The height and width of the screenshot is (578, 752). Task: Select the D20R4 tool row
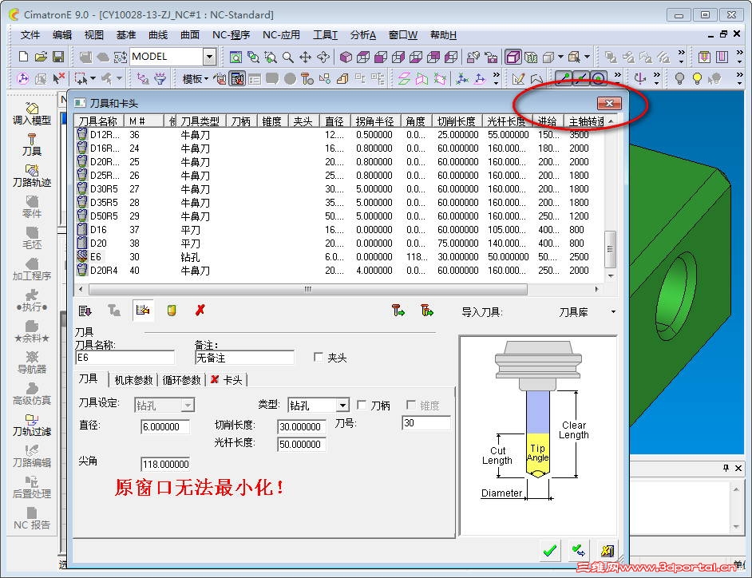pyautogui.click(x=338, y=270)
